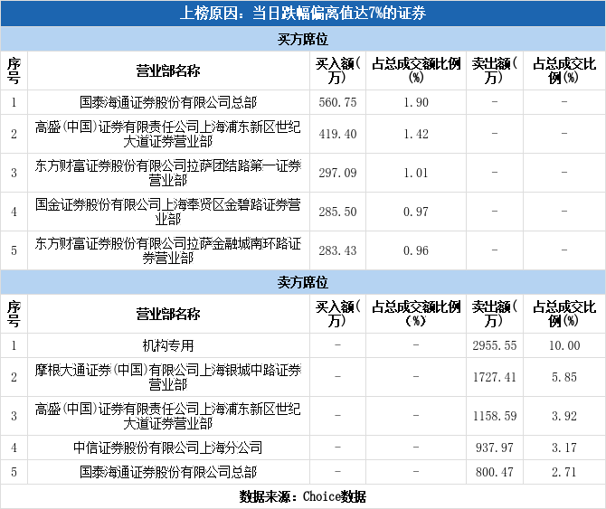
Task: Select the 卖方席位 section header
Action: coord(303,282)
